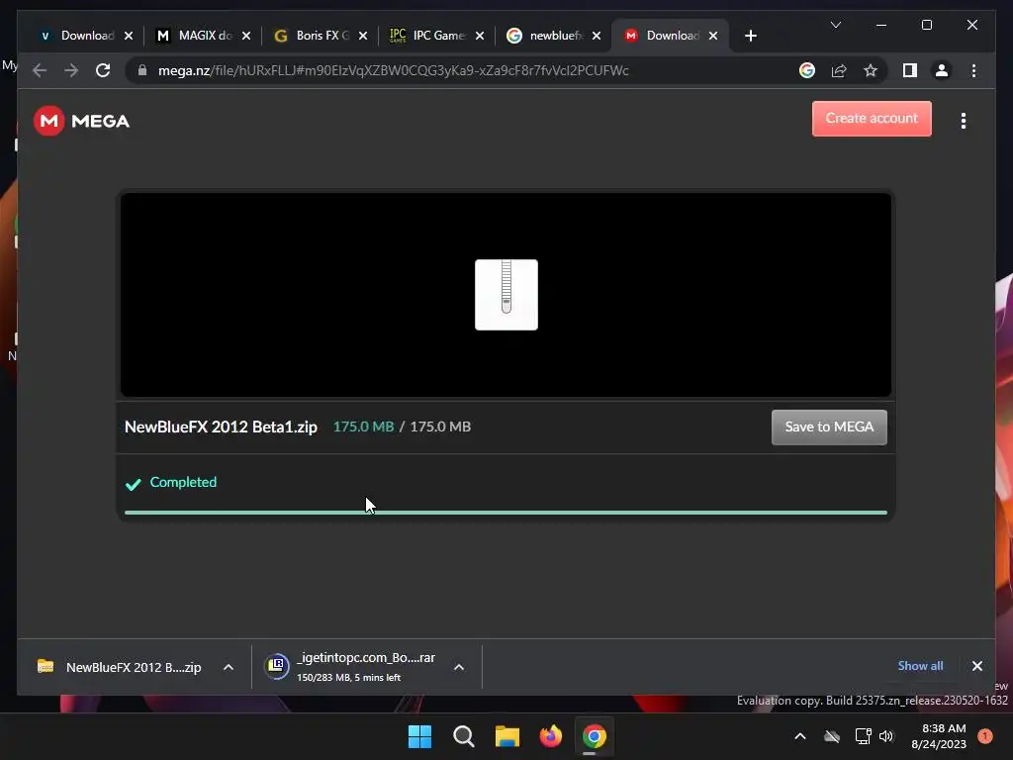1013x760 pixels.
Task: Share this page via share icon
Action: click(x=839, y=70)
